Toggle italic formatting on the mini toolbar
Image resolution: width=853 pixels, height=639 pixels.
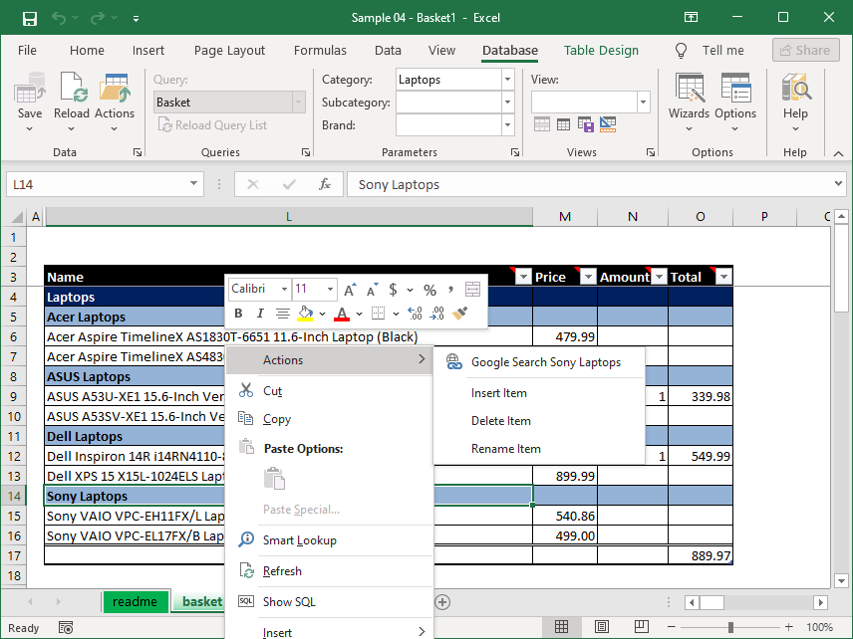pyautogui.click(x=259, y=313)
